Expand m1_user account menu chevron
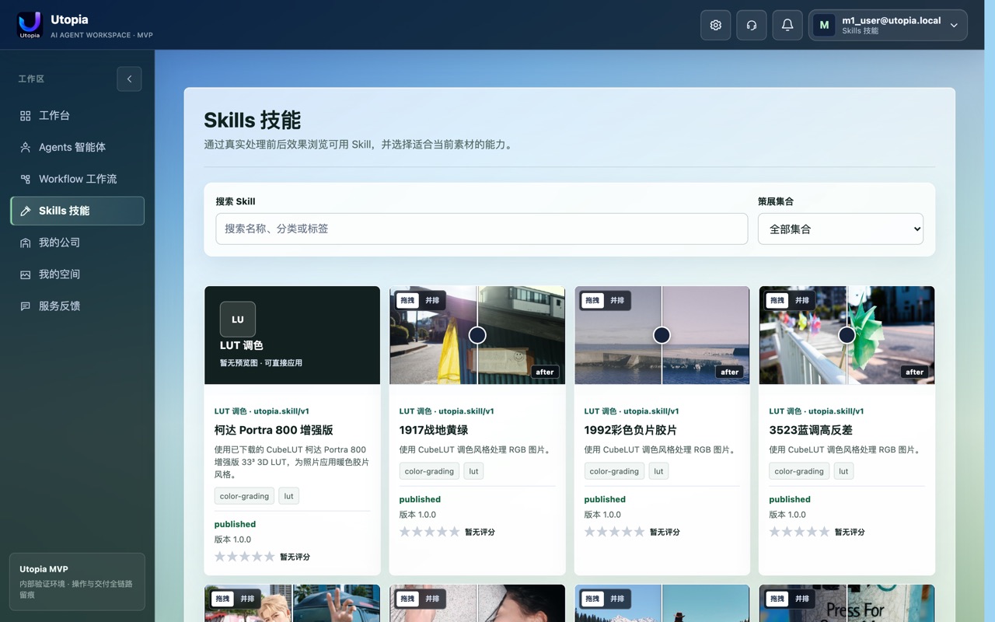 954,25
